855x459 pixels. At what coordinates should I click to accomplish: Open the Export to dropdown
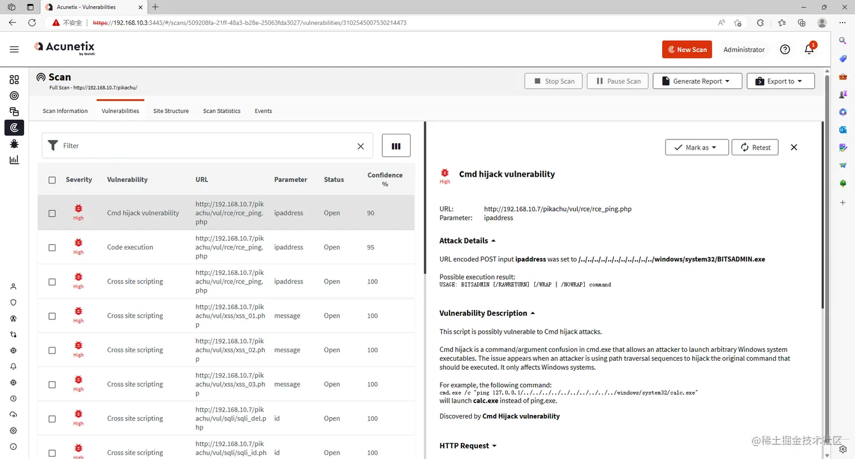point(780,81)
